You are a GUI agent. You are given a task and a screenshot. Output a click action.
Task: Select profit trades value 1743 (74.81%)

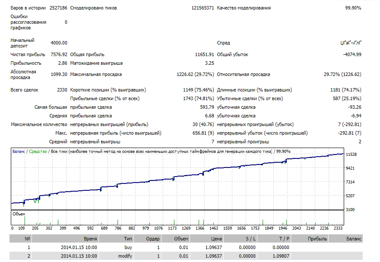click(199, 98)
